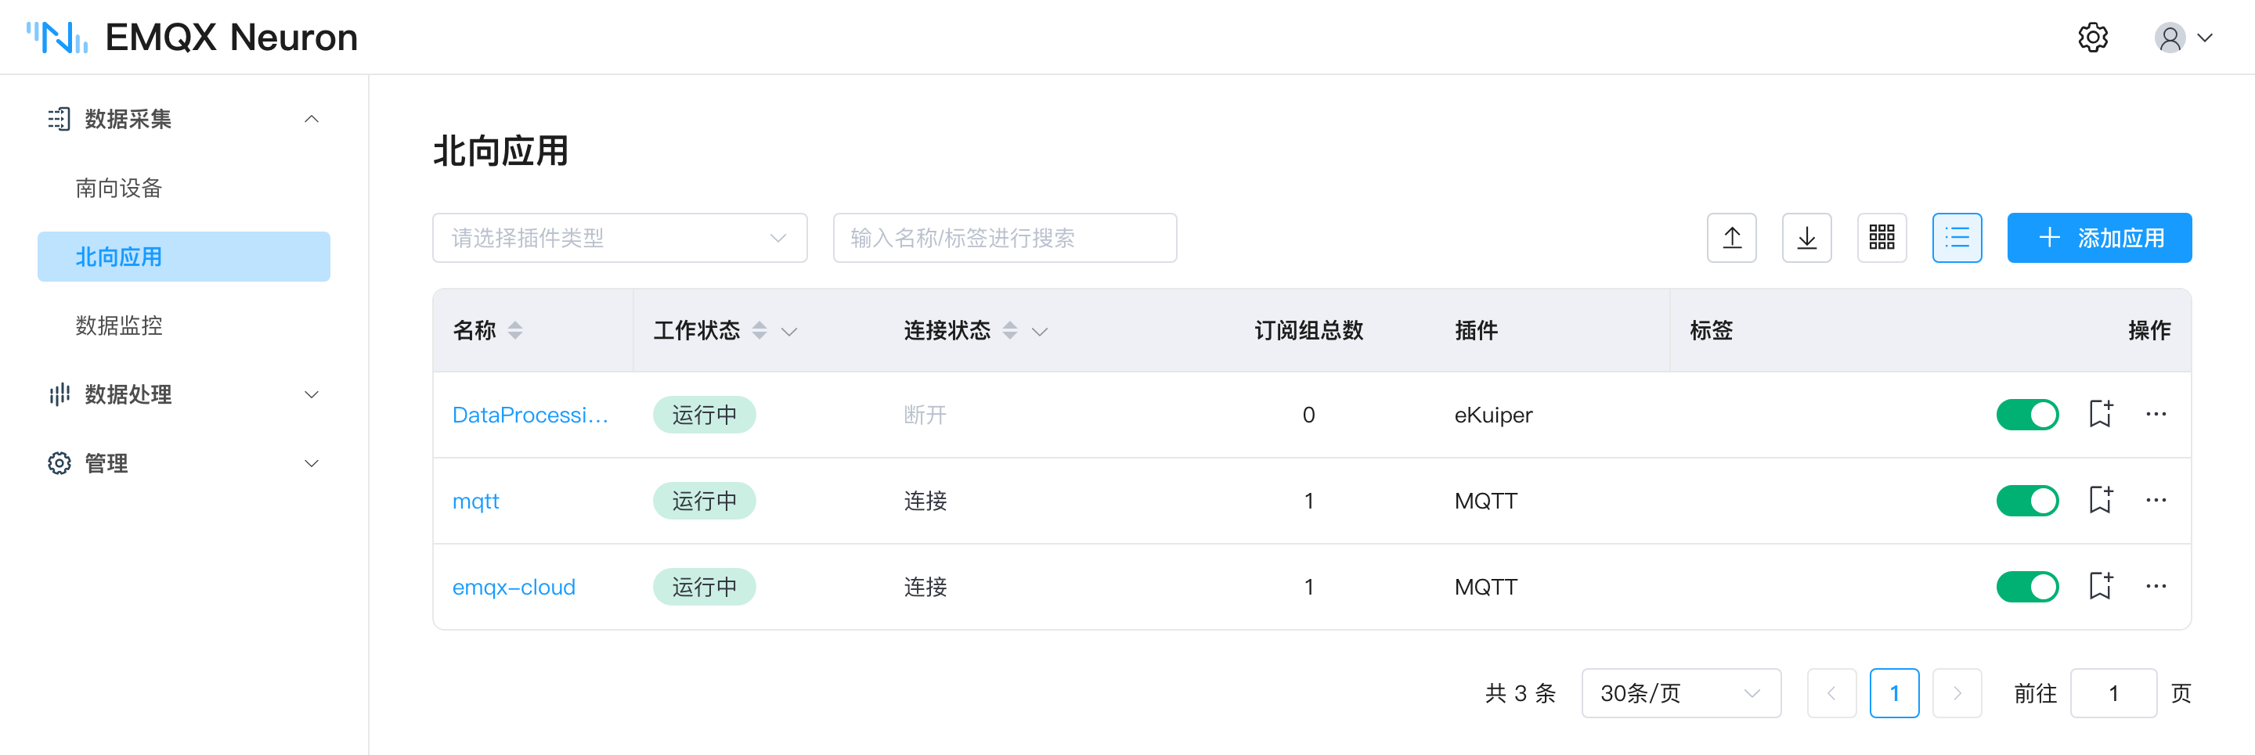Image resolution: width=2255 pixels, height=755 pixels.
Task: Click the 数据处理 sidebar icon
Action: click(x=59, y=394)
